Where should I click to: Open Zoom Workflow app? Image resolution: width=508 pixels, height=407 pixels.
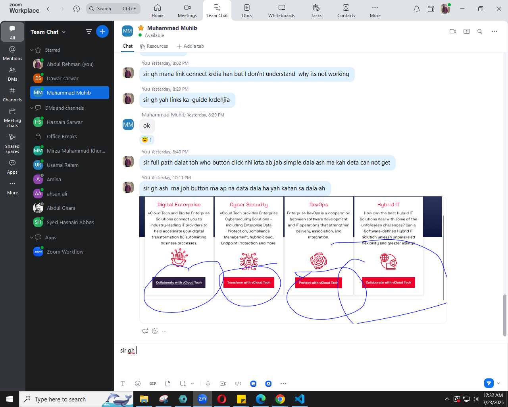tap(69, 252)
